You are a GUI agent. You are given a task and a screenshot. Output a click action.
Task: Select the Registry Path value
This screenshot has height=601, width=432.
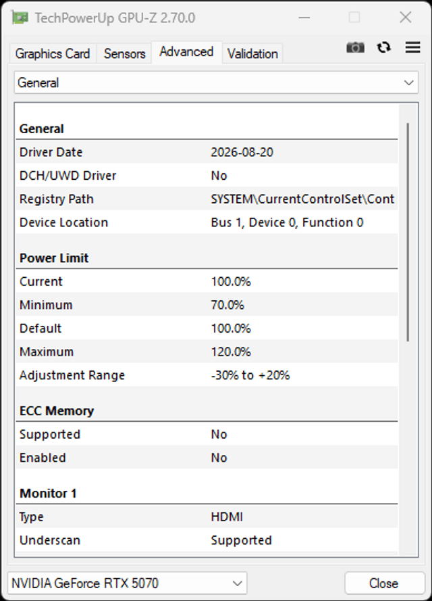coord(302,199)
